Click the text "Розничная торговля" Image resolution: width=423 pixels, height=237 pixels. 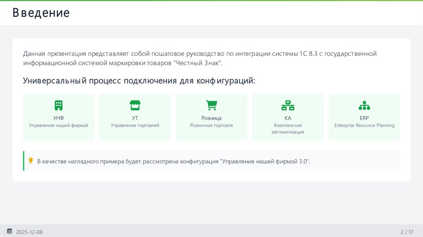click(x=211, y=126)
